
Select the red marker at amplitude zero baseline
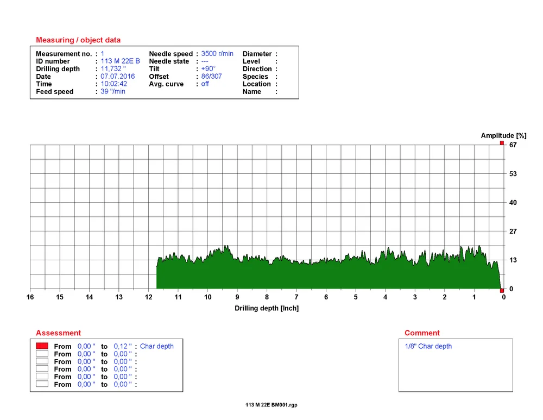(502, 290)
